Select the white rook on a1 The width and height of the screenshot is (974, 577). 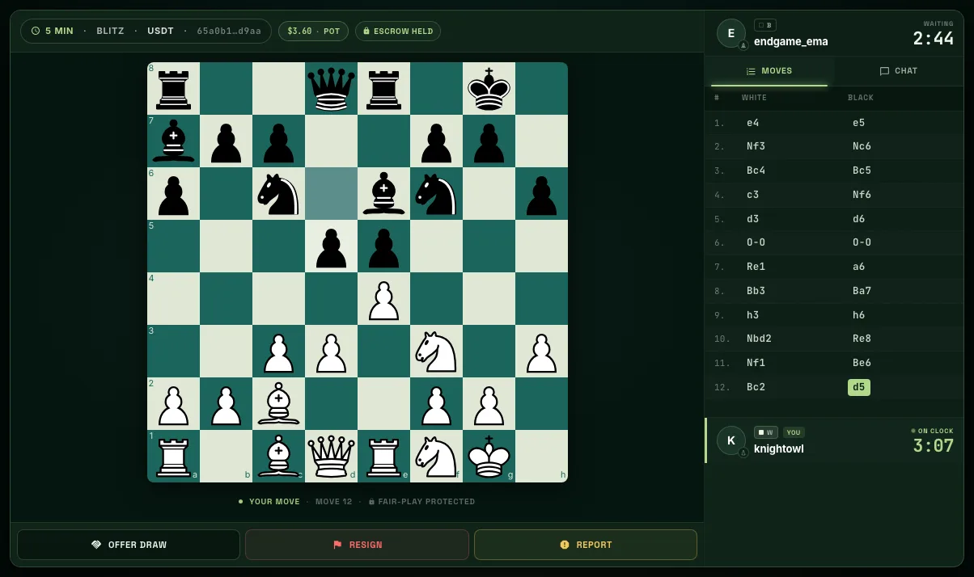pos(173,457)
